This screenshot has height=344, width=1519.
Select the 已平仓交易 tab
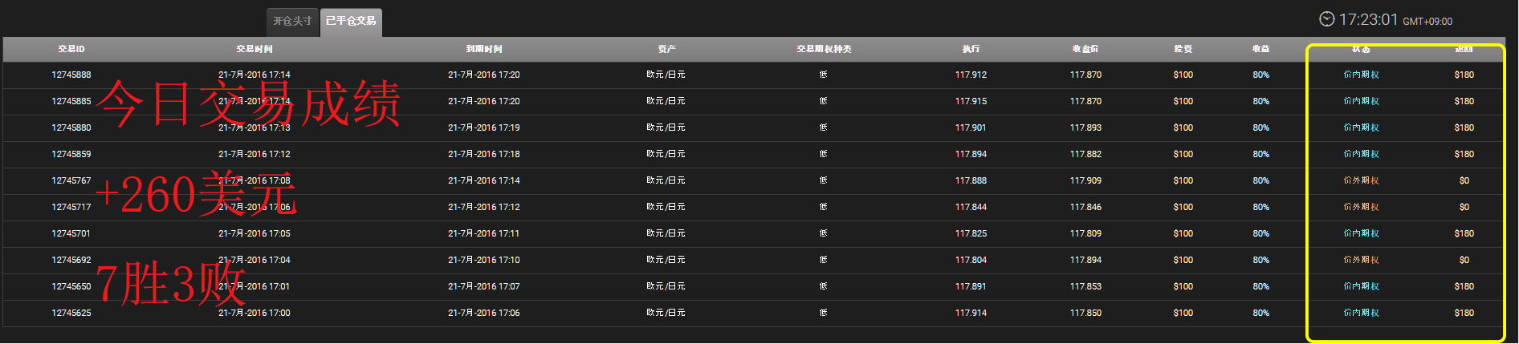pyautogui.click(x=351, y=22)
